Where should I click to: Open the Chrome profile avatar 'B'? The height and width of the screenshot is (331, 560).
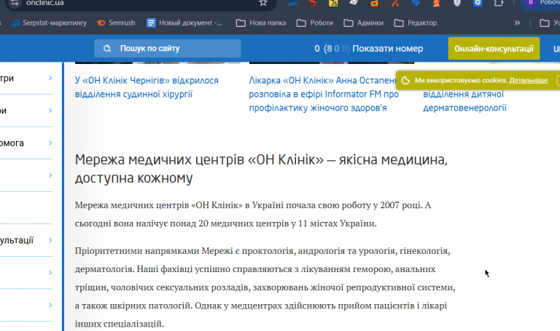click(531, 3)
